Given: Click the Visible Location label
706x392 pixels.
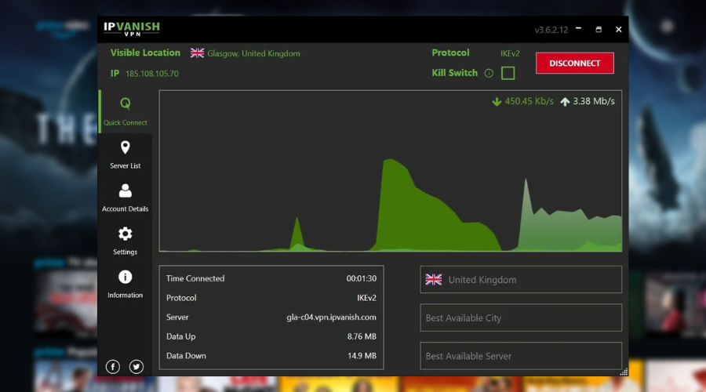Looking at the screenshot, I should pos(145,53).
